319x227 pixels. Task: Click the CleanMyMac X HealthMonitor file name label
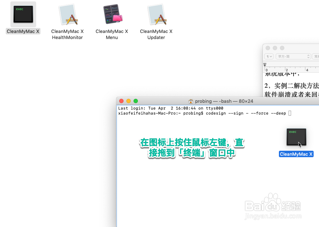67,34
